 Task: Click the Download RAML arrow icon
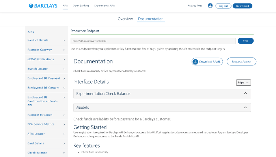pyautogui.click(x=195, y=62)
